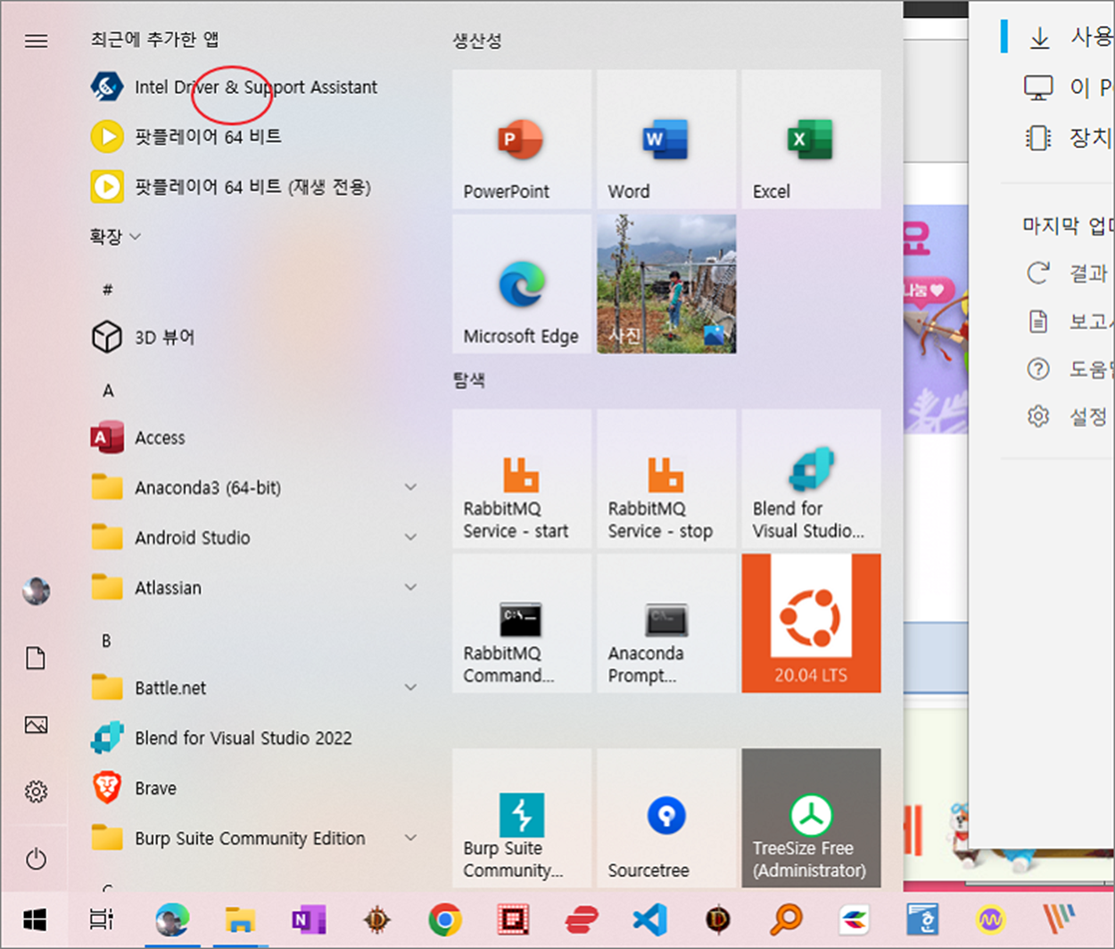Launch Brave browser from app list
The image size is (1115, 949).
[255, 788]
